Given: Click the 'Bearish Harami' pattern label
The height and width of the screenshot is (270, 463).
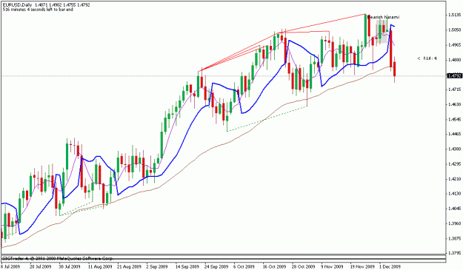Looking at the screenshot, I should pos(383,17).
